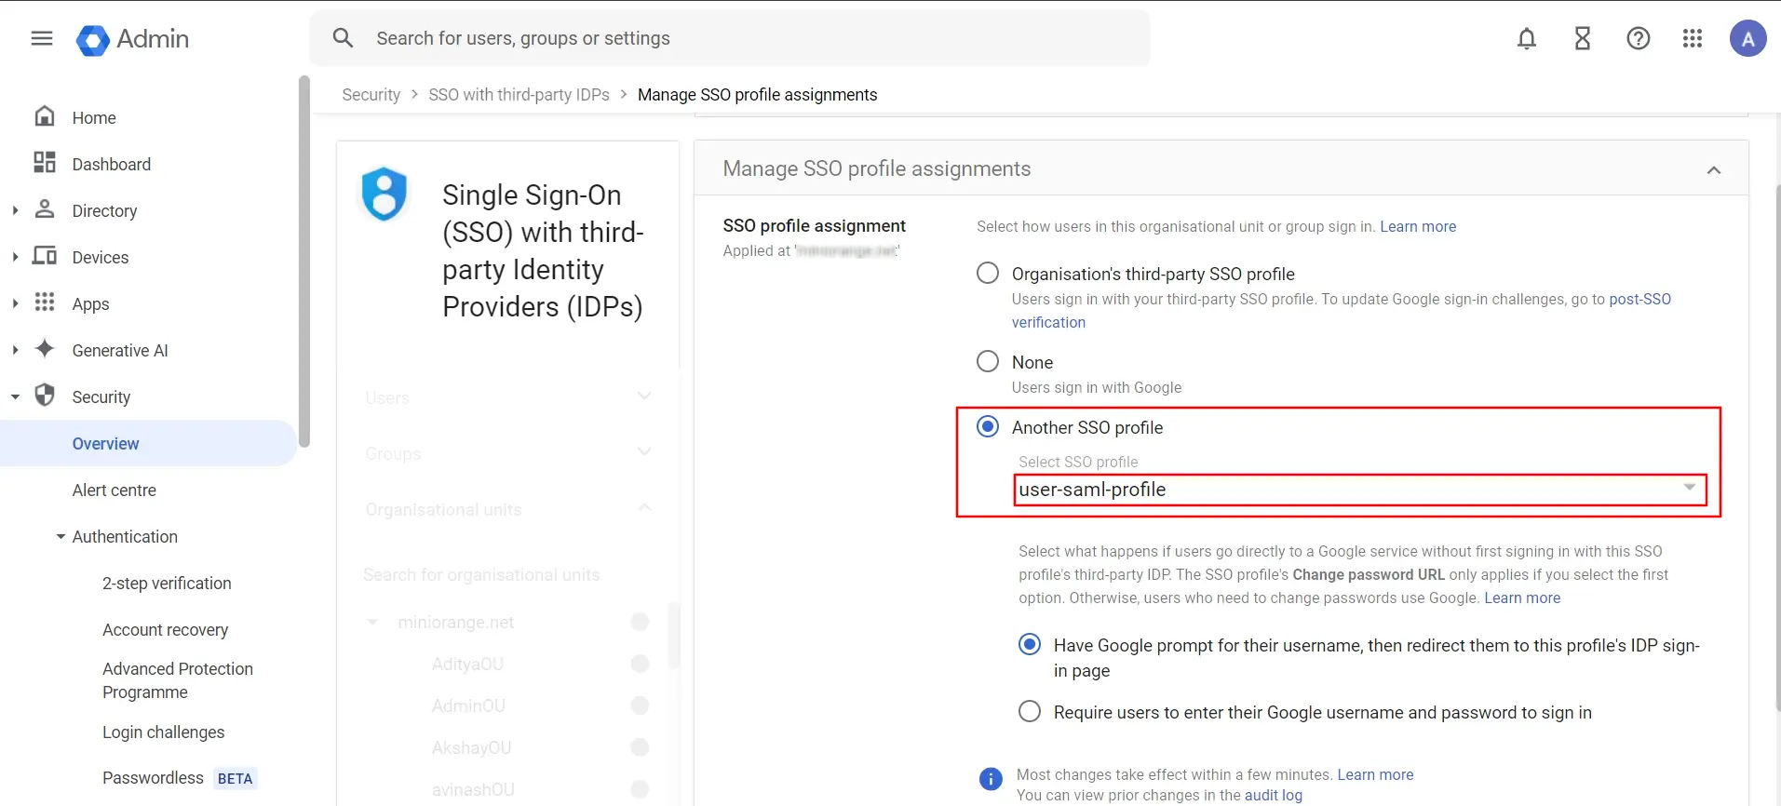Select Have Google prompt for username option
Viewport: 1781px width, 806px height.
tap(1030, 644)
